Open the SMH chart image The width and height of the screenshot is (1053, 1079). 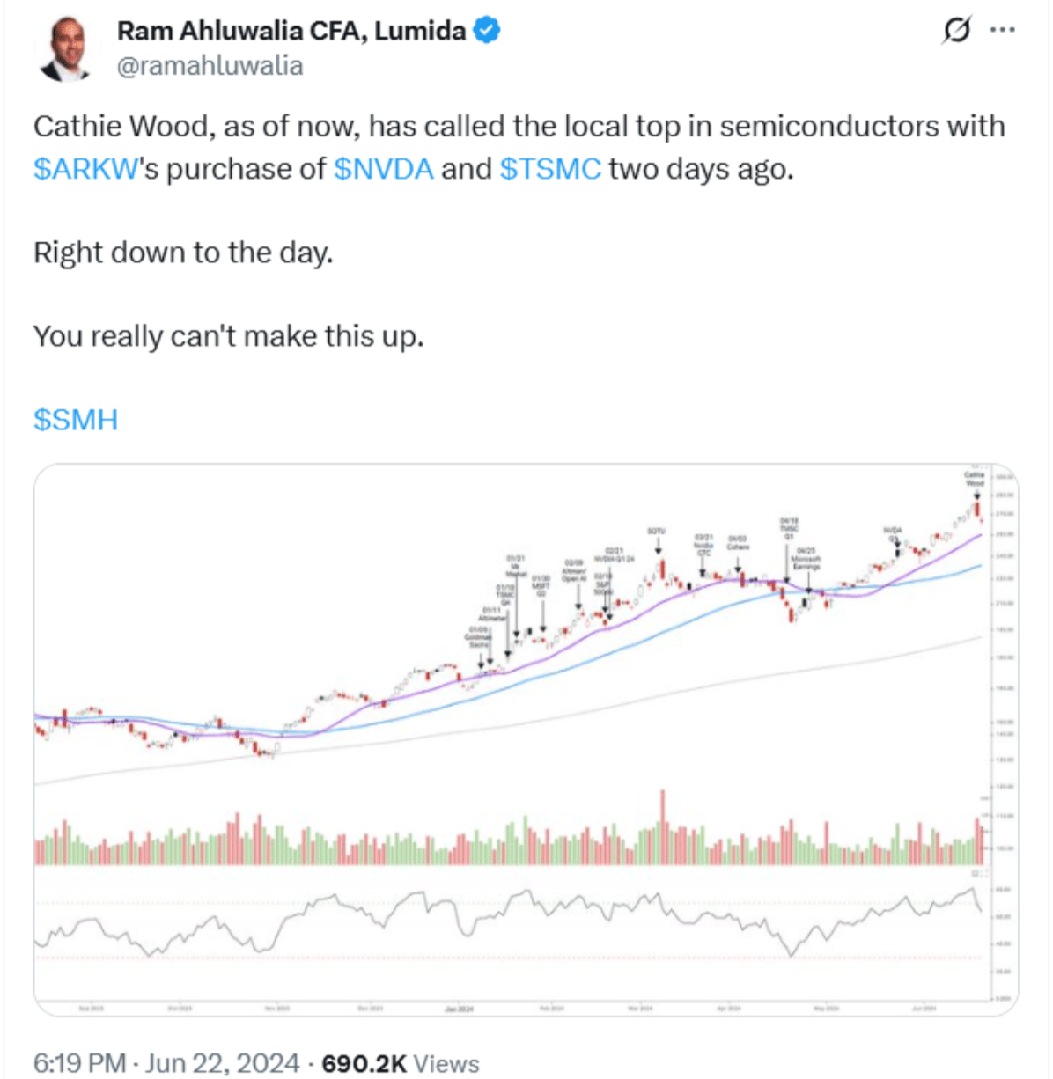pyautogui.click(x=526, y=740)
